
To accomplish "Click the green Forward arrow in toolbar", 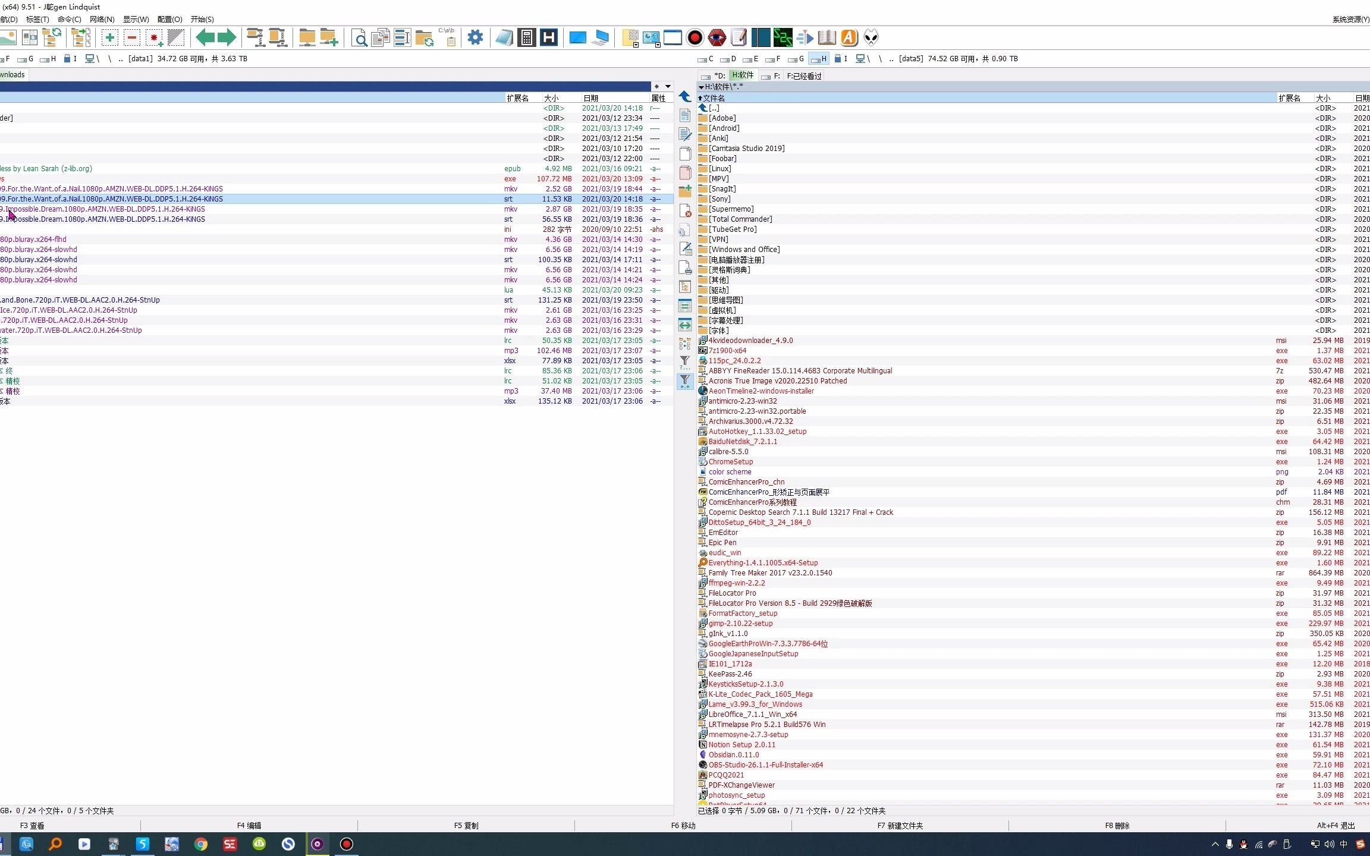I will pos(227,37).
